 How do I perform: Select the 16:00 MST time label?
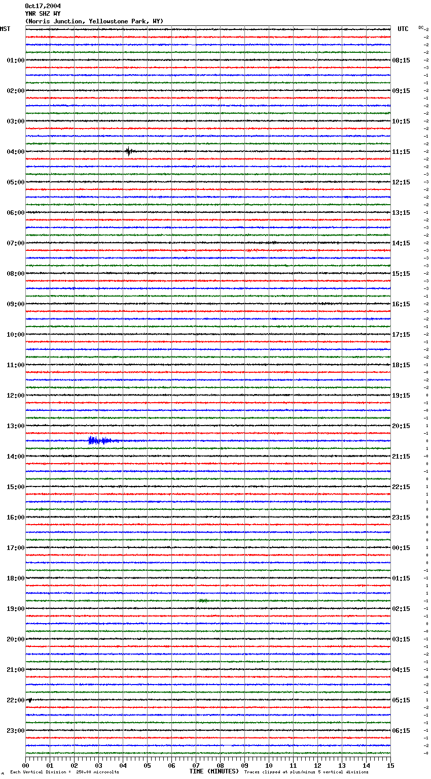(16, 517)
